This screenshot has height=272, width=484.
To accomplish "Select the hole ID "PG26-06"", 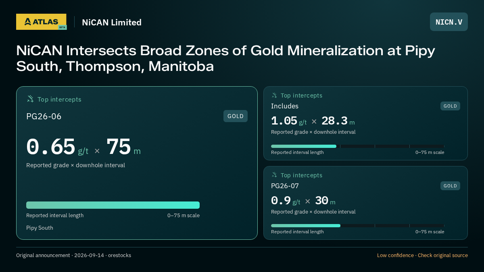I will [44, 116].
